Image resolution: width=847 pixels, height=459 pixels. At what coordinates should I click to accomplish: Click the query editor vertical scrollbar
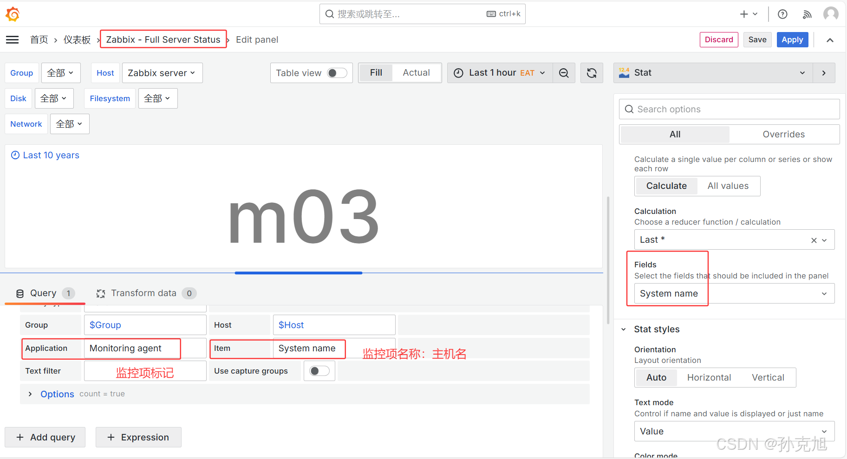pos(608,260)
